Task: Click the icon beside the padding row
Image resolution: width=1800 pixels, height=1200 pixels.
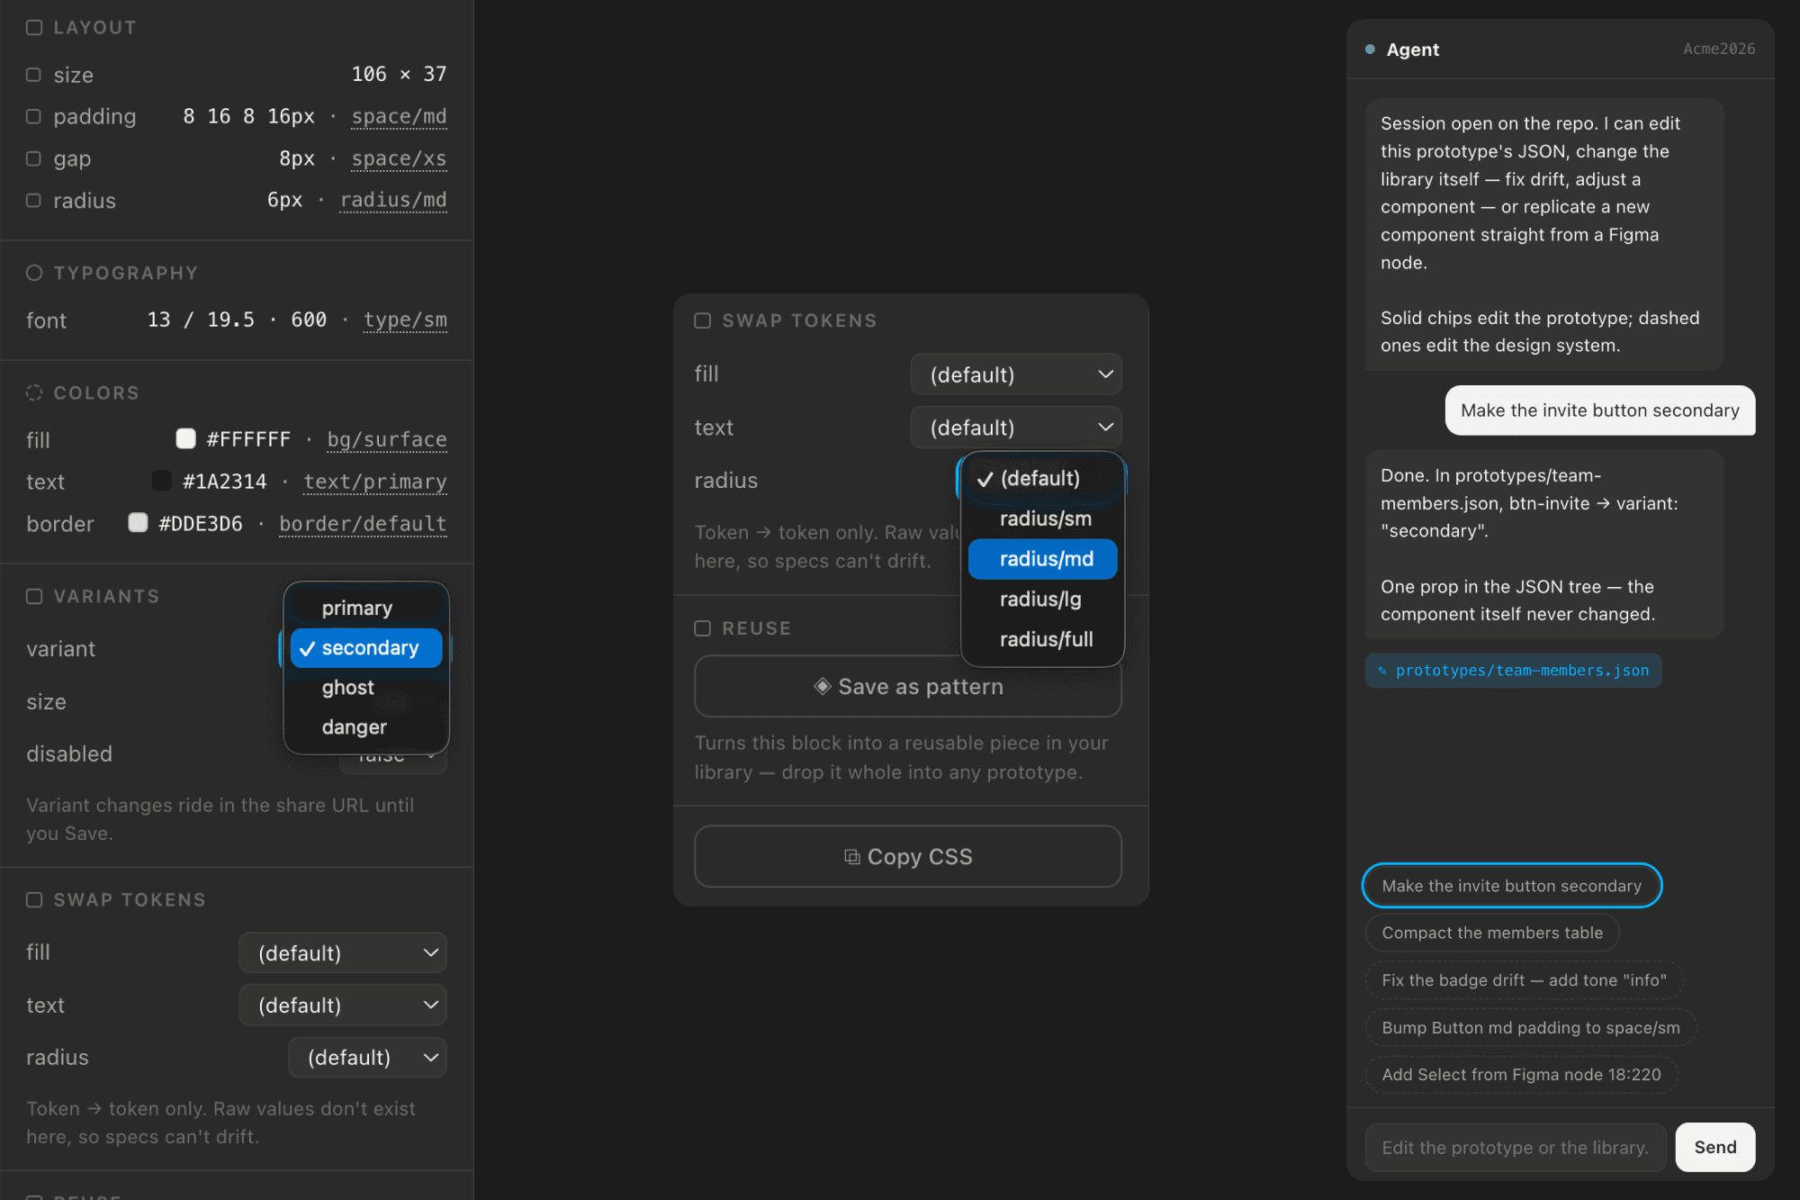Action: pos(34,117)
